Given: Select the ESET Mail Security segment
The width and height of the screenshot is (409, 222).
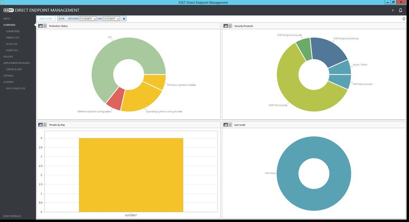Looking at the screenshot, I should [340, 81].
